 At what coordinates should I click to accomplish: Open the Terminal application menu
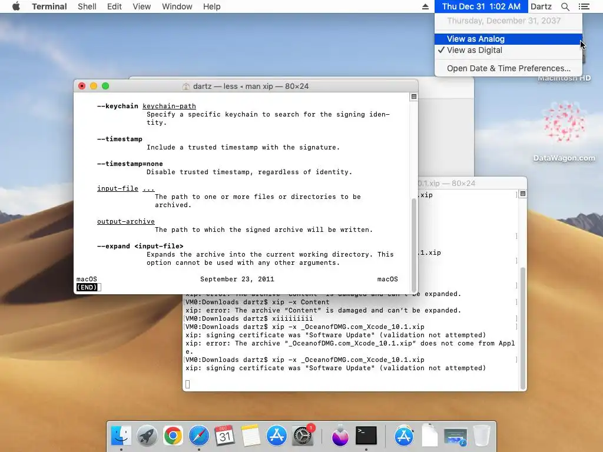[x=49, y=6]
